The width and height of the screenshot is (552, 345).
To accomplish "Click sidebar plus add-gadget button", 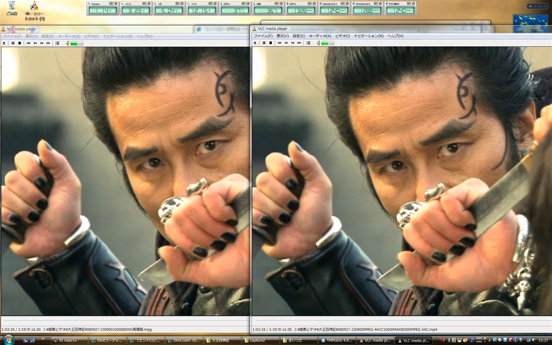I will [x=530, y=6].
